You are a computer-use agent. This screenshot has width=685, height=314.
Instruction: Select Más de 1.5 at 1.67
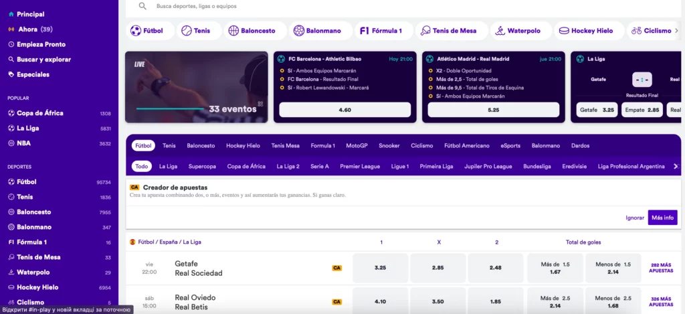click(555, 268)
